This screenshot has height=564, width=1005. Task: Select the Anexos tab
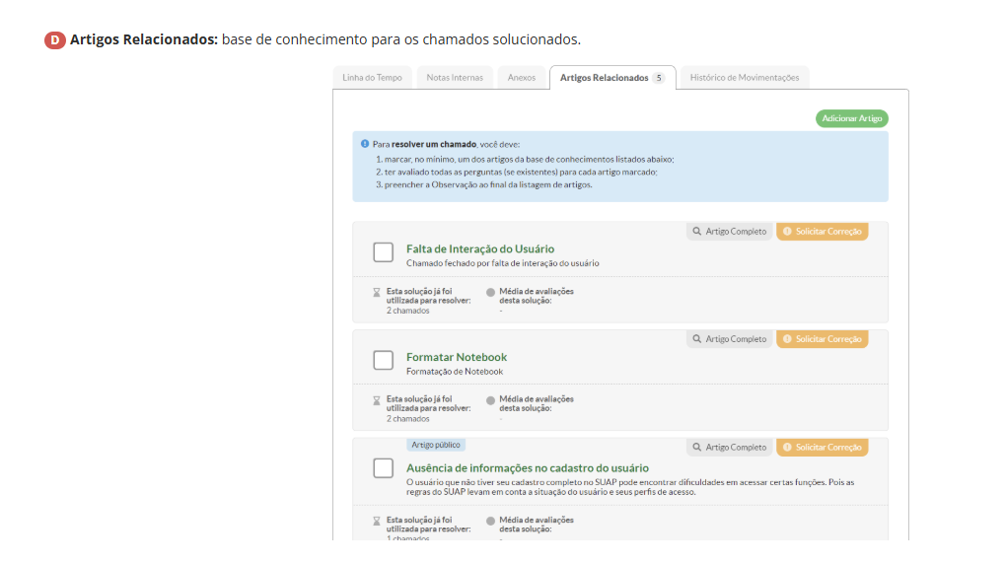tap(522, 78)
